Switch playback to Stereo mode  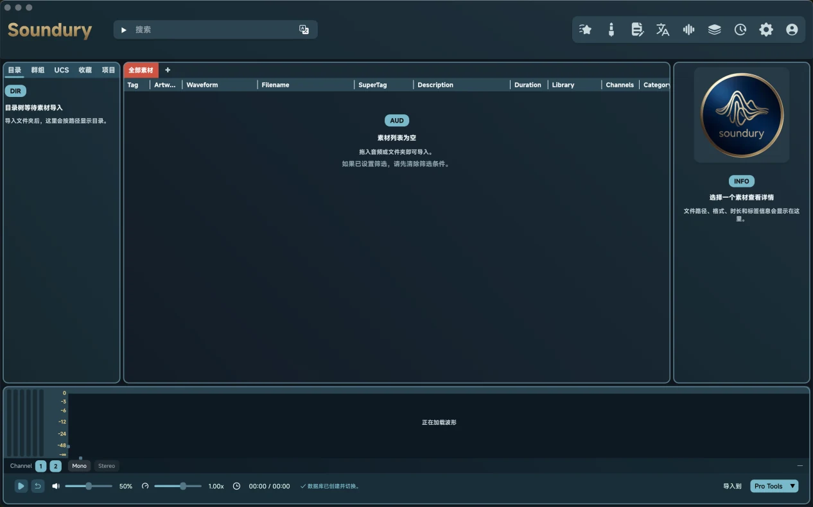click(x=107, y=466)
